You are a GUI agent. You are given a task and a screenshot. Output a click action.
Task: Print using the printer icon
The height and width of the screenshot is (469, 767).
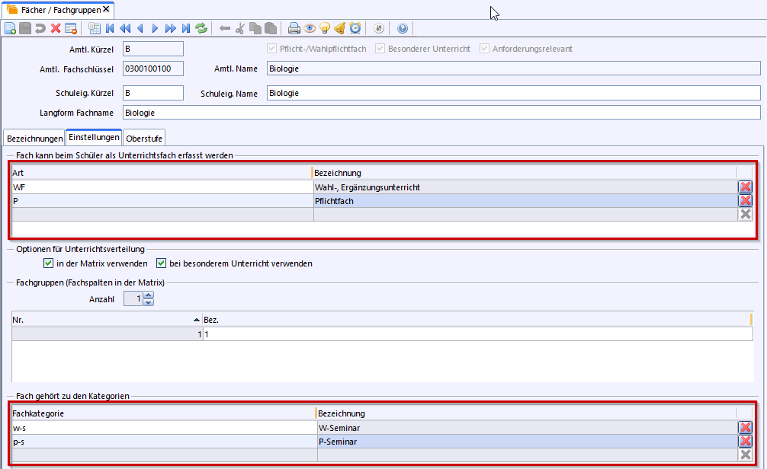(x=294, y=28)
